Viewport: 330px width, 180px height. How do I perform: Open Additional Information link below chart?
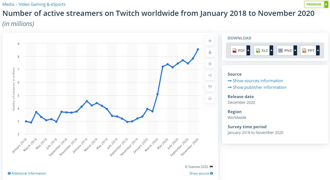pos(27,173)
